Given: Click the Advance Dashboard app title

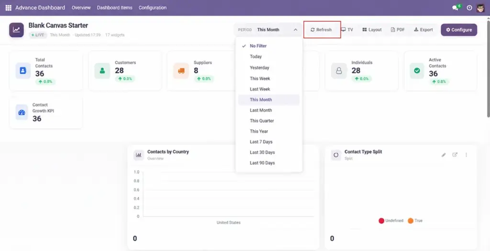Looking at the screenshot, I should [40, 8].
